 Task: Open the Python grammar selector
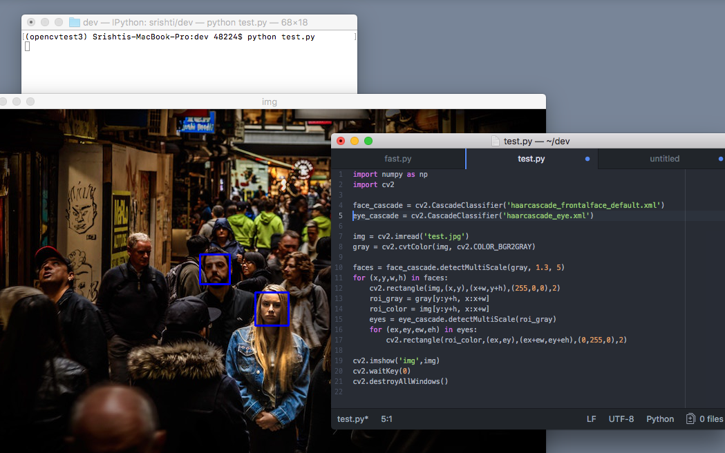pyautogui.click(x=659, y=418)
